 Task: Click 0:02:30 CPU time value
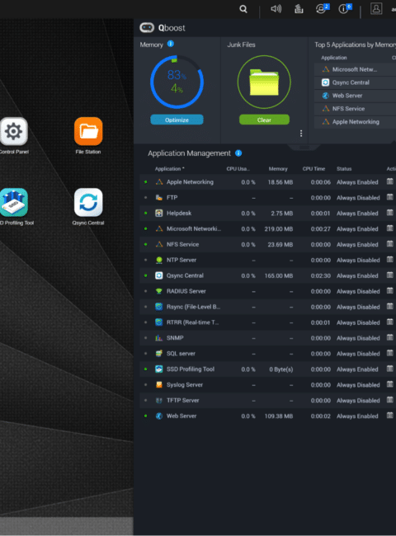[320, 276]
